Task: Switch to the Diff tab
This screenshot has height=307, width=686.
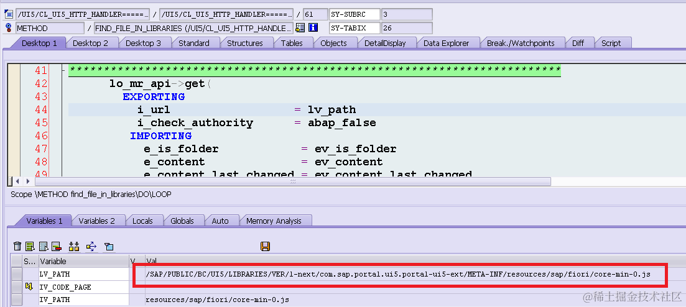Action: (578, 43)
